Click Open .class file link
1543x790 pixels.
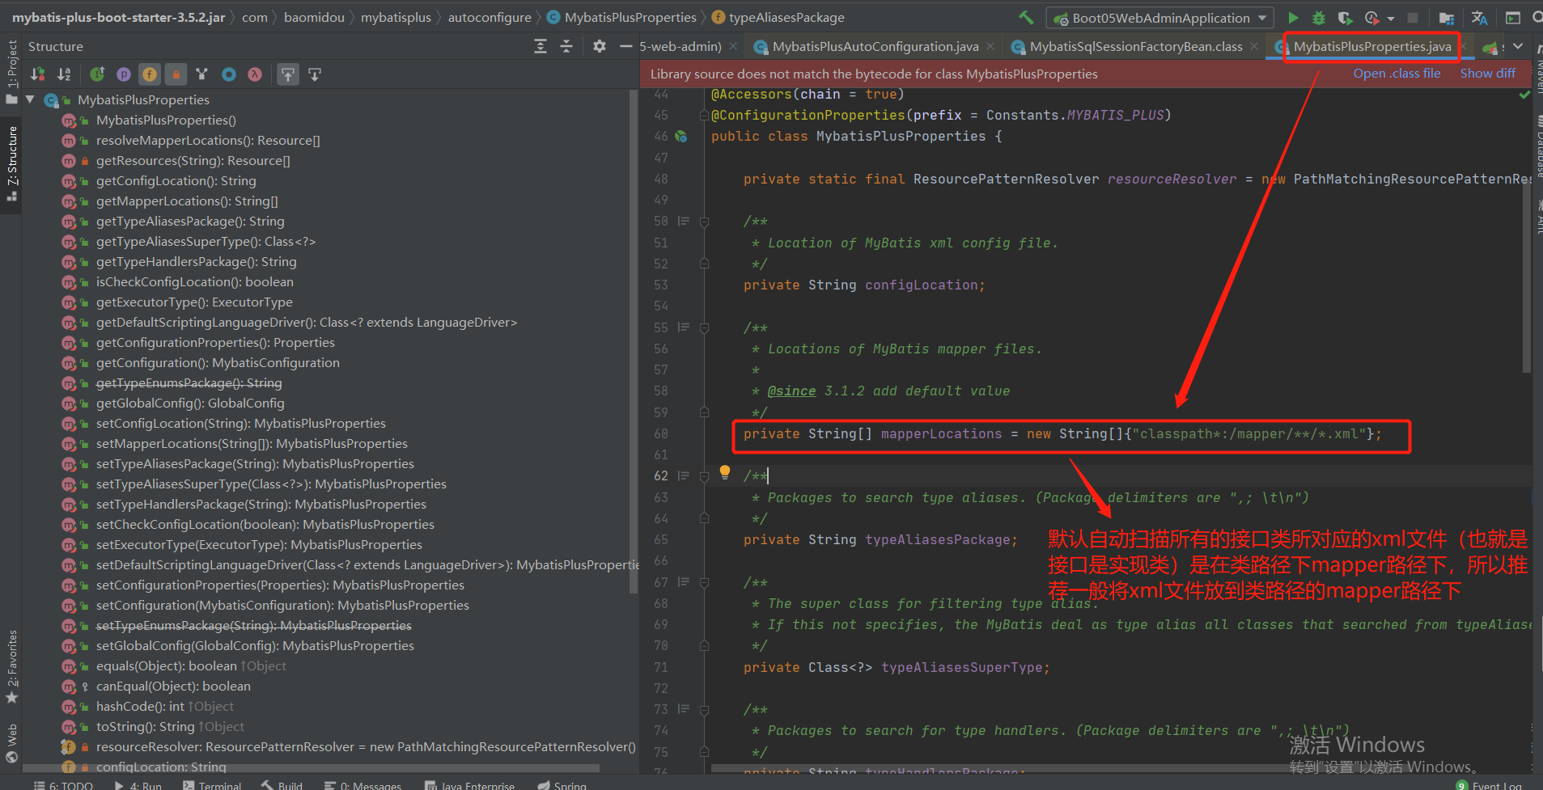click(1397, 74)
